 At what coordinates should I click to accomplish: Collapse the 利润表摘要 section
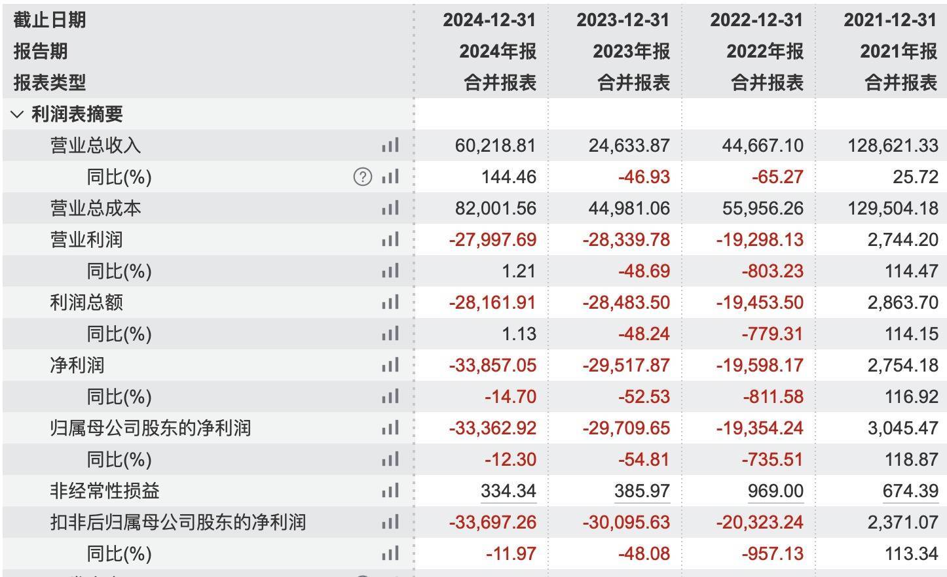point(18,114)
